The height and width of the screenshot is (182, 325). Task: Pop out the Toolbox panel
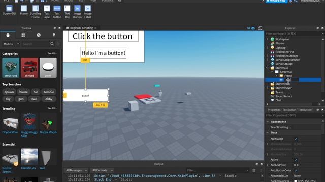click(x=55, y=28)
